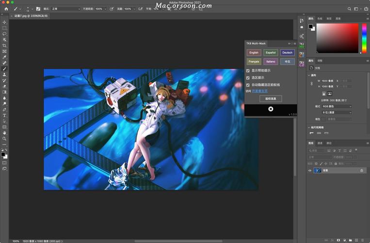Select the Zoom tool
Screen dimensions: 370x243
4,139
